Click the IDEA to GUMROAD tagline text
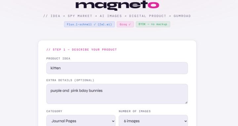 pos(117,16)
